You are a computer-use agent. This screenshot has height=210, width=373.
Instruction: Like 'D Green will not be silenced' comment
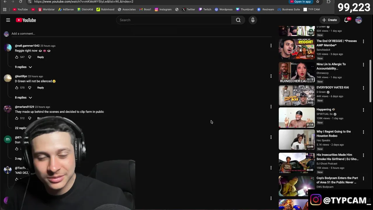[17, 88]
